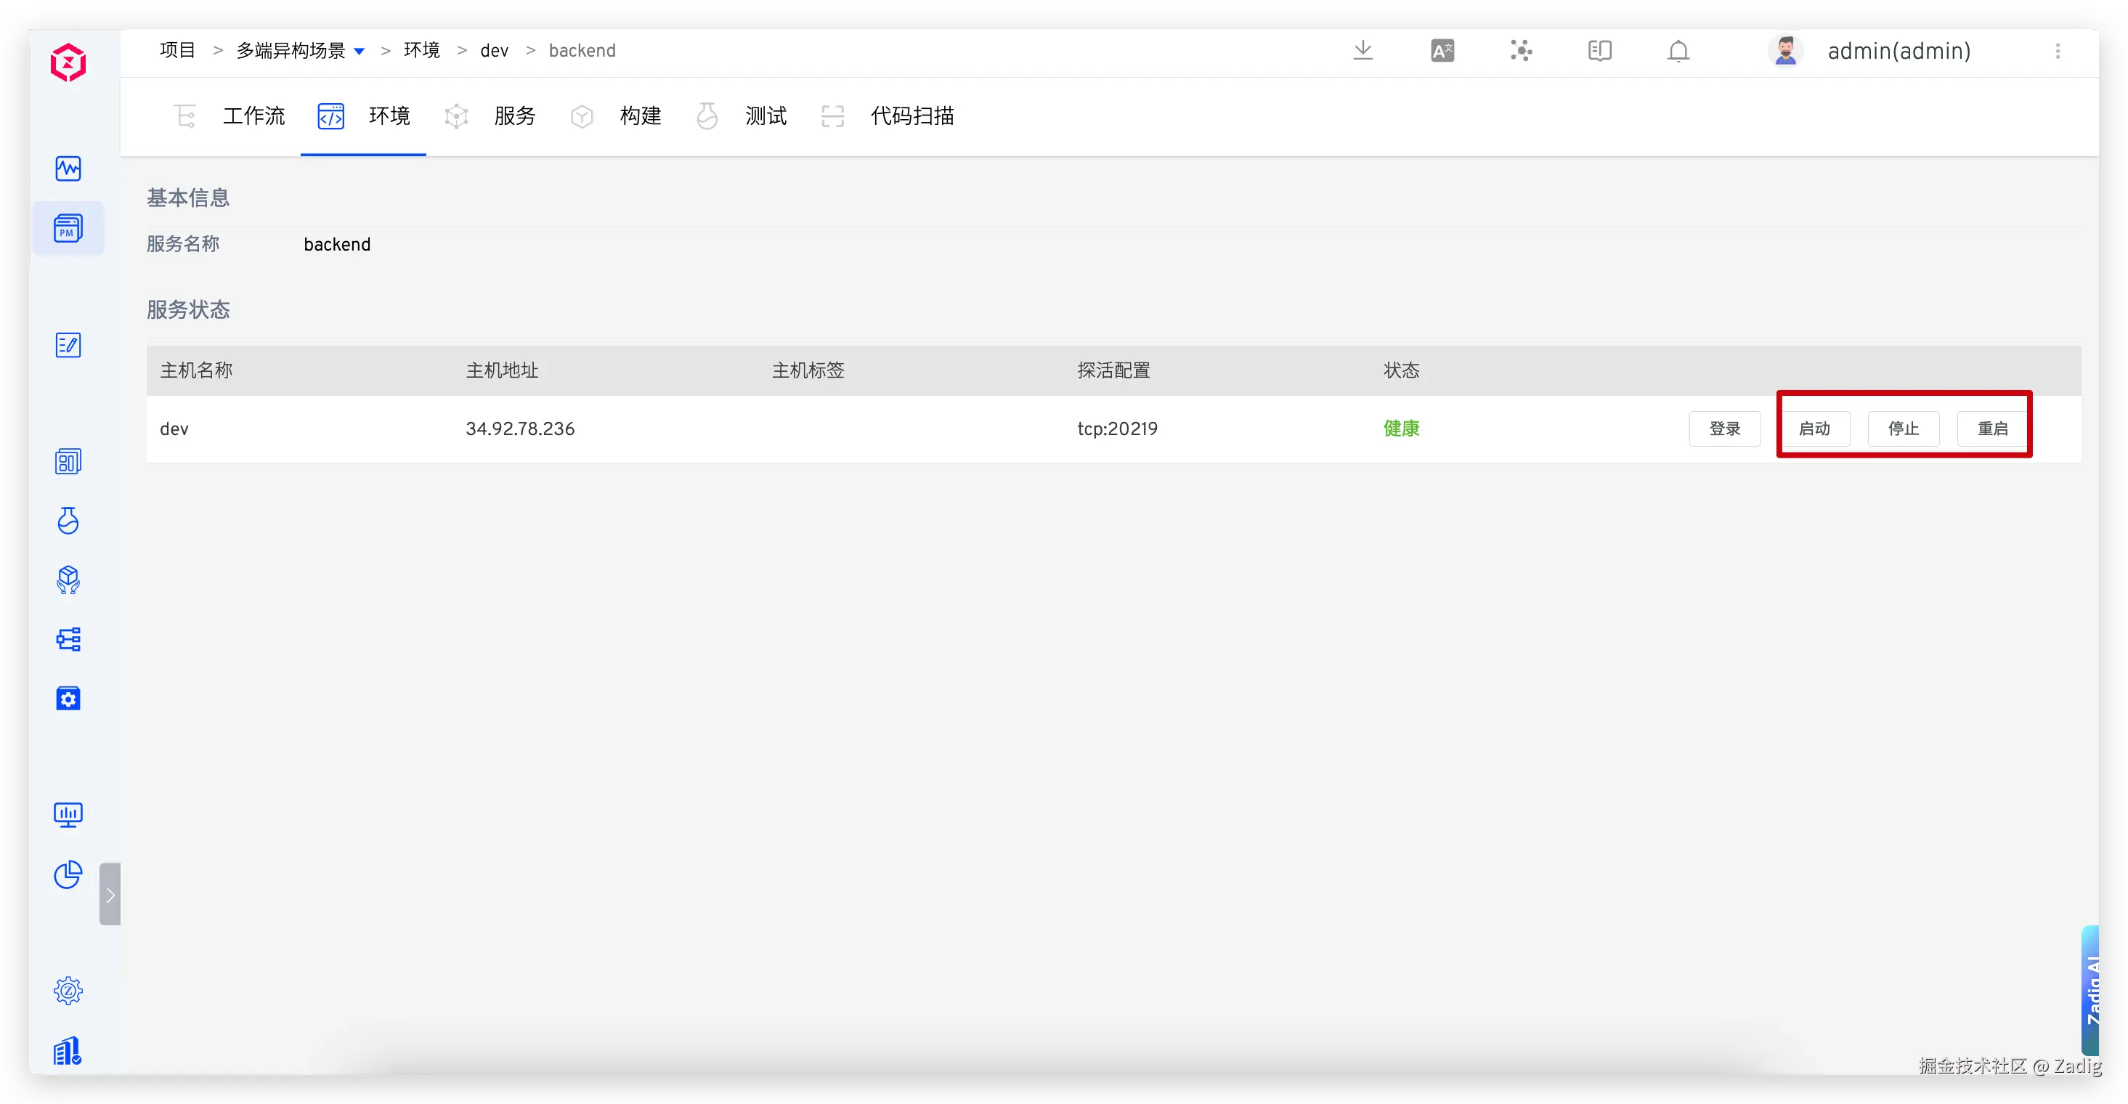
Task: Switch language with the translate icon
Action: (x=1442, y=52)
